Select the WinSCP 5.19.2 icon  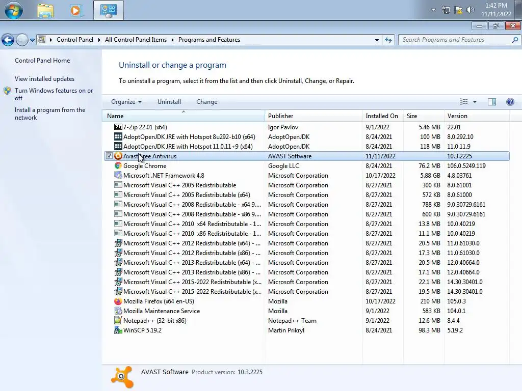tap(118, 330)
